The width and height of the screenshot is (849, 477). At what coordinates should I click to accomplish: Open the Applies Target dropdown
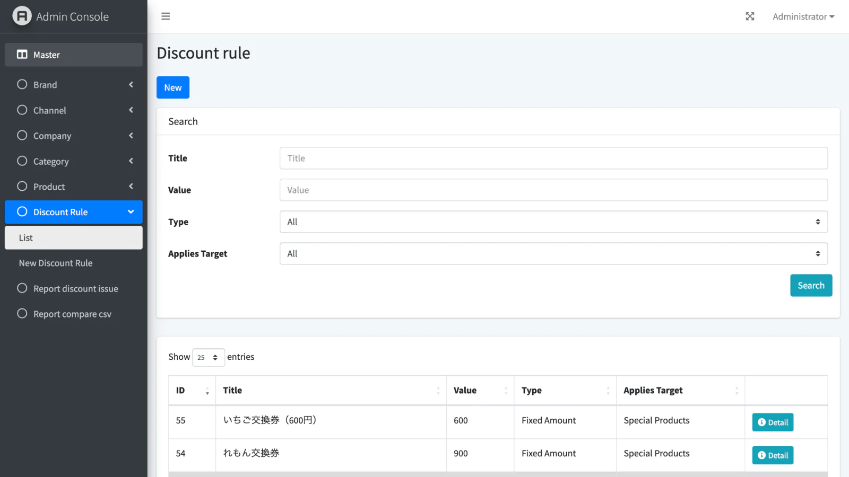(553, 253)
